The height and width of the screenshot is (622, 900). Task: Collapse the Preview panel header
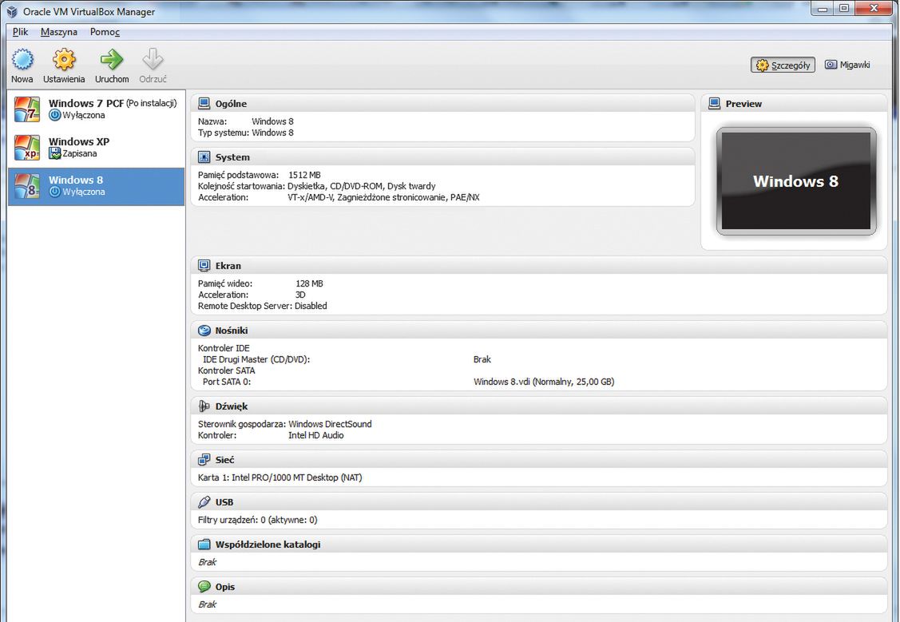pyautogui.click(x=743, y=104)
